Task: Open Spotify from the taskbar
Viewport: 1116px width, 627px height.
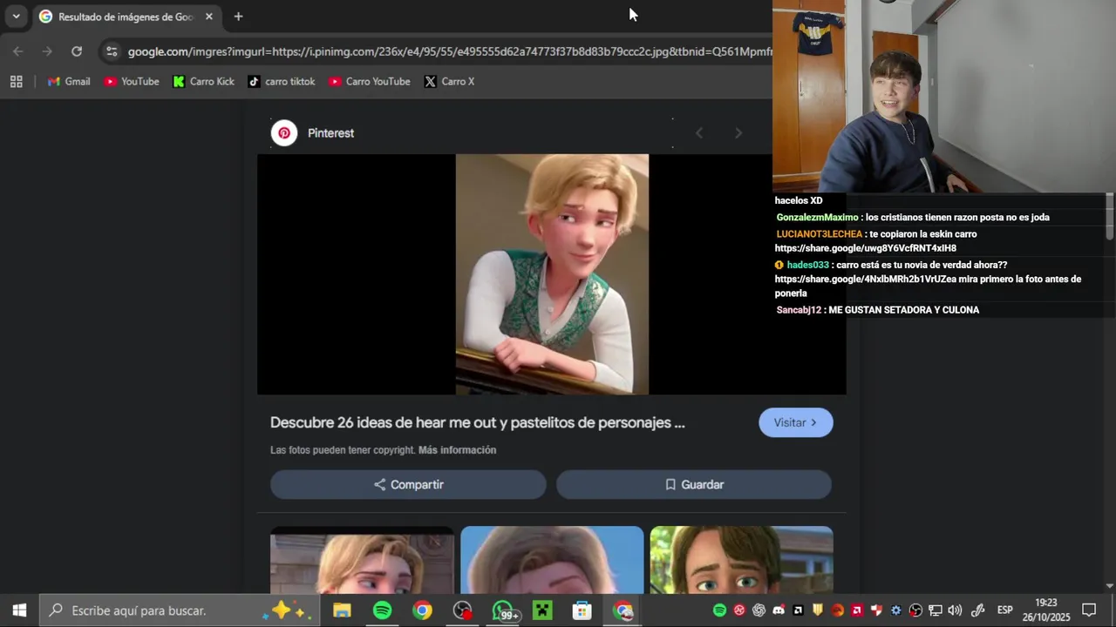Action: pyautogui.click(x=382, y=610)
